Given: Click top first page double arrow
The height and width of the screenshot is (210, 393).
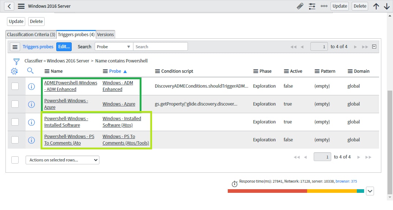Looking at the screenshot, I should click(x=293, y=47).
